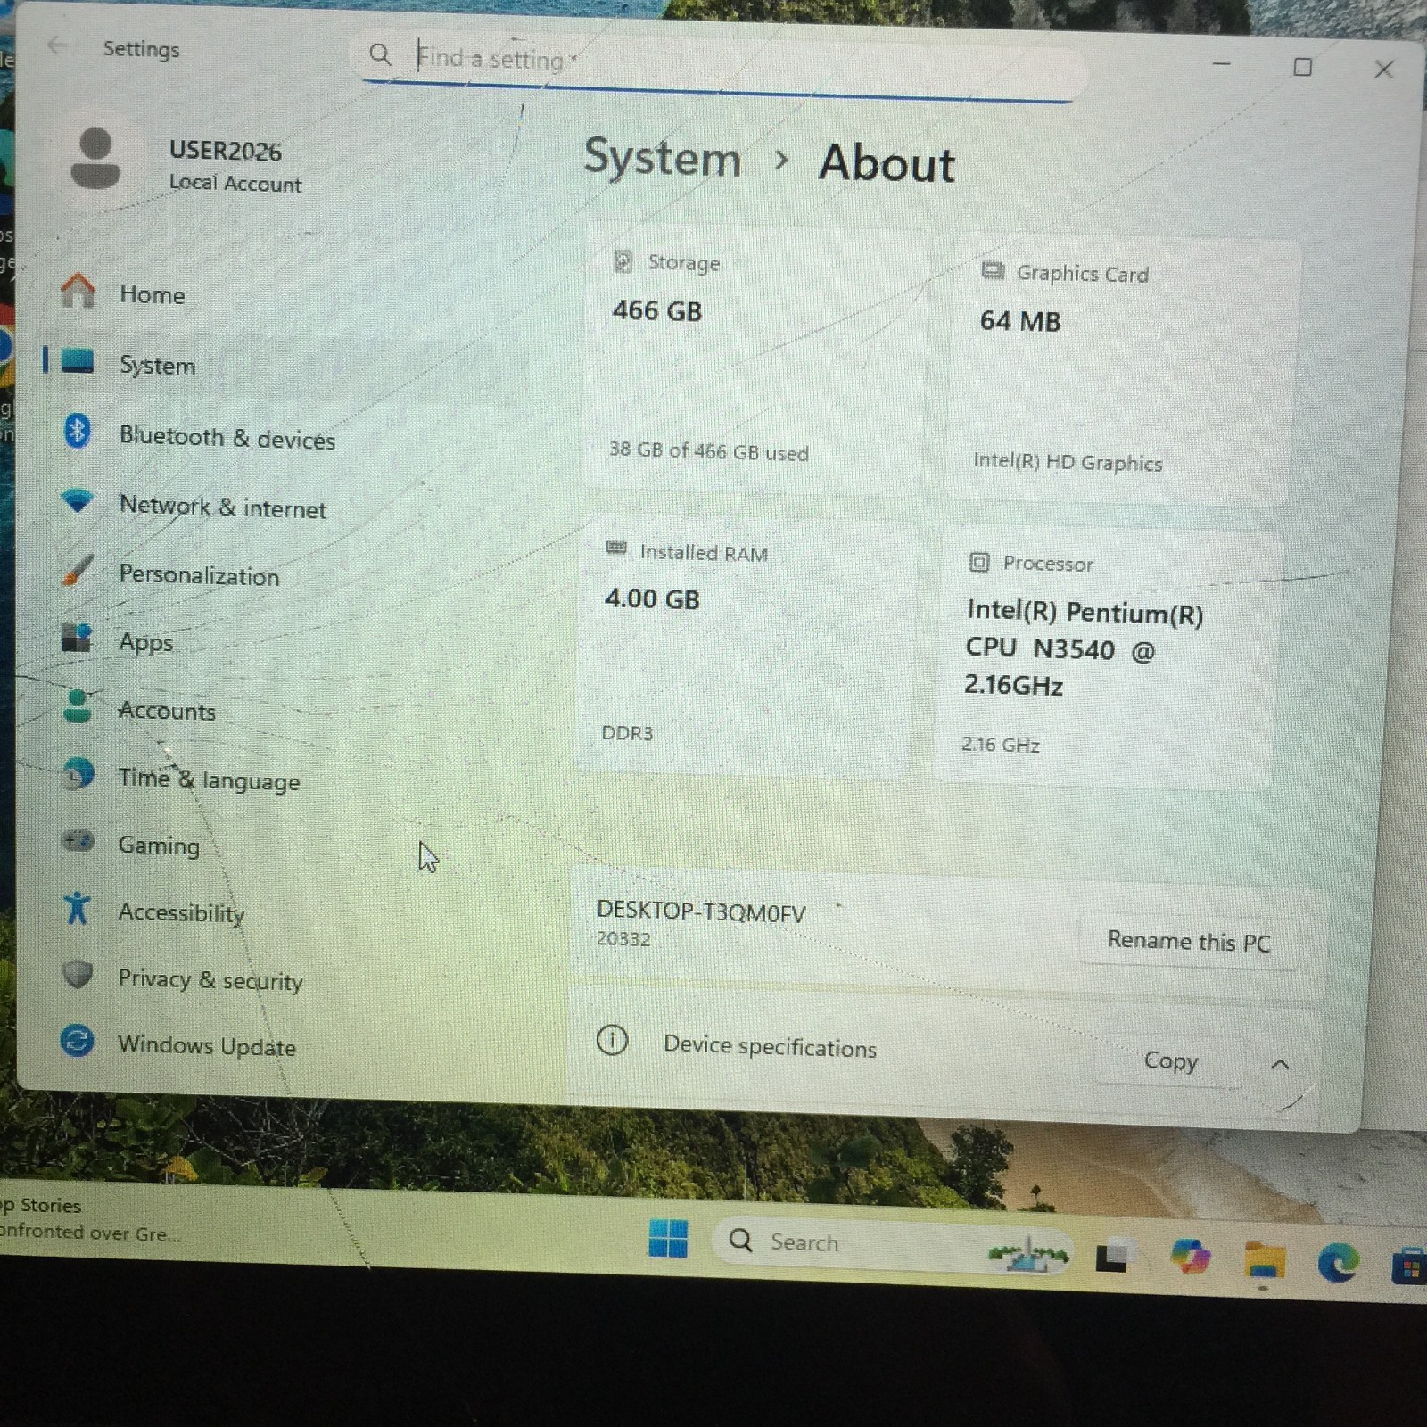
Task: Open the Top Stories news widget
Action: pos(89,1218)
